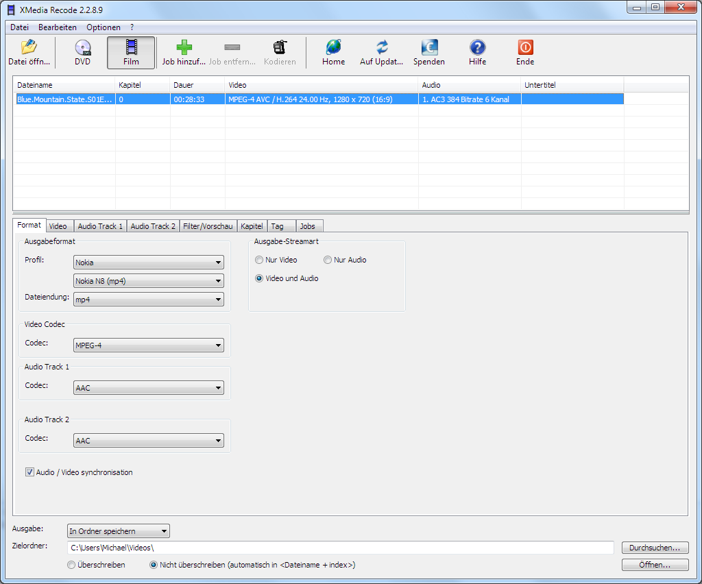702x584 pixels.
Task: Select the Format tab
Action: [x=29, y=225]
